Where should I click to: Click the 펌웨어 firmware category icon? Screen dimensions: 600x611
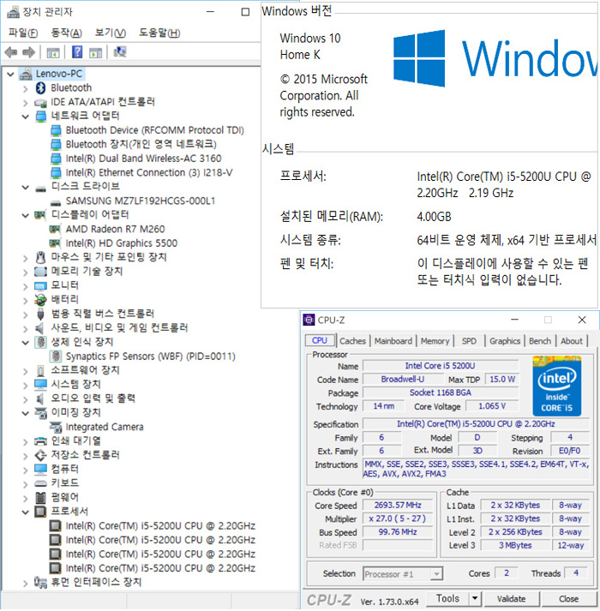[x=40, y=498]
